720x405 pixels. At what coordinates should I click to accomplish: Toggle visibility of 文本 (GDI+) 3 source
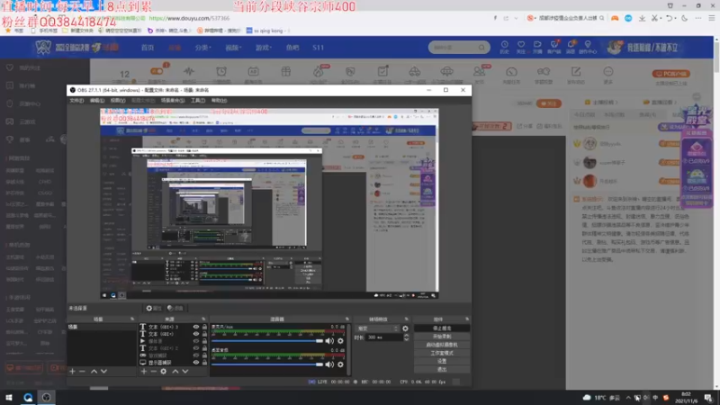[196, 327]
